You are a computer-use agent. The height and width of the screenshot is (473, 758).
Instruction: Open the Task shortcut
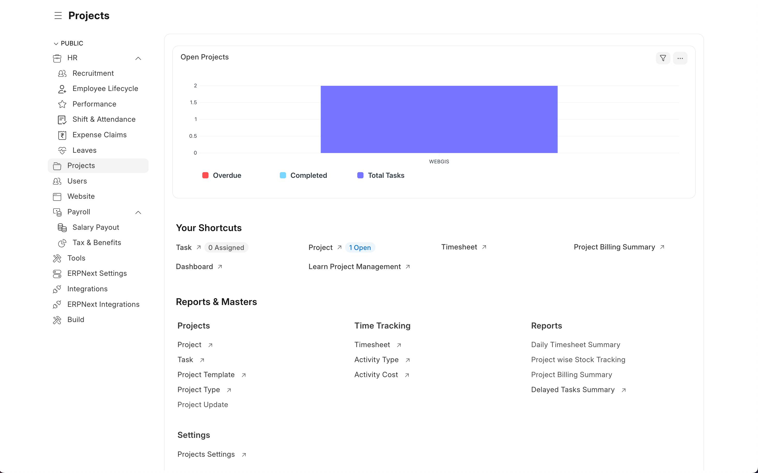coord(184,247)
